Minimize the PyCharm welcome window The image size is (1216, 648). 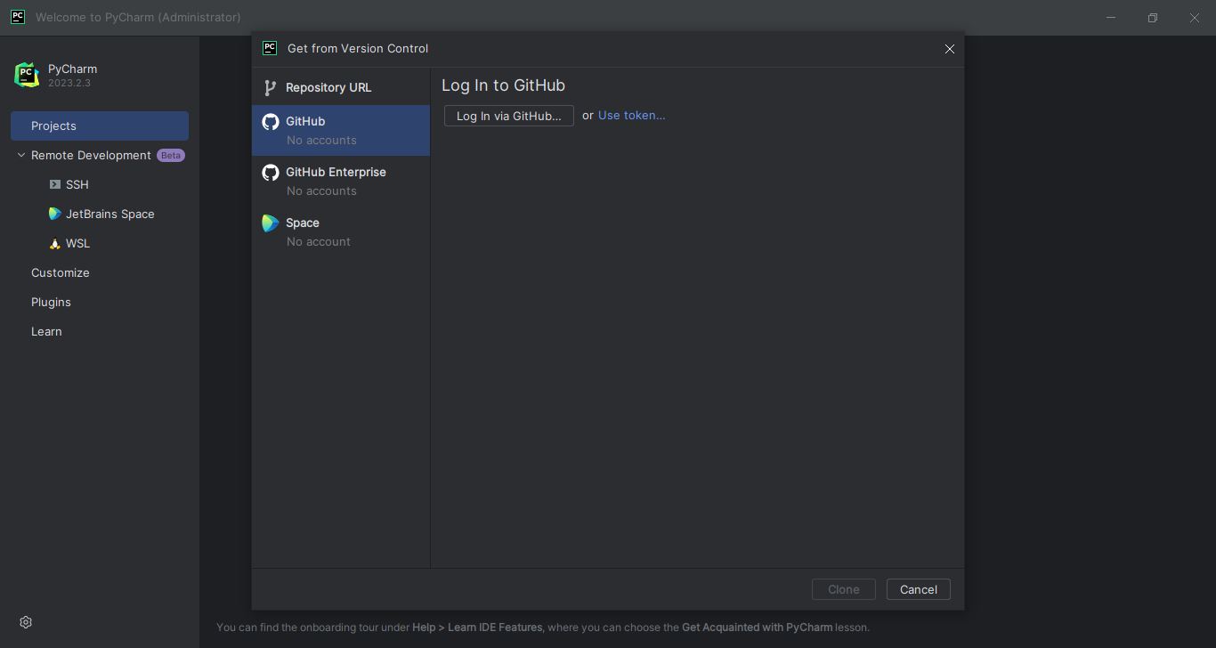pos(1111,17)
